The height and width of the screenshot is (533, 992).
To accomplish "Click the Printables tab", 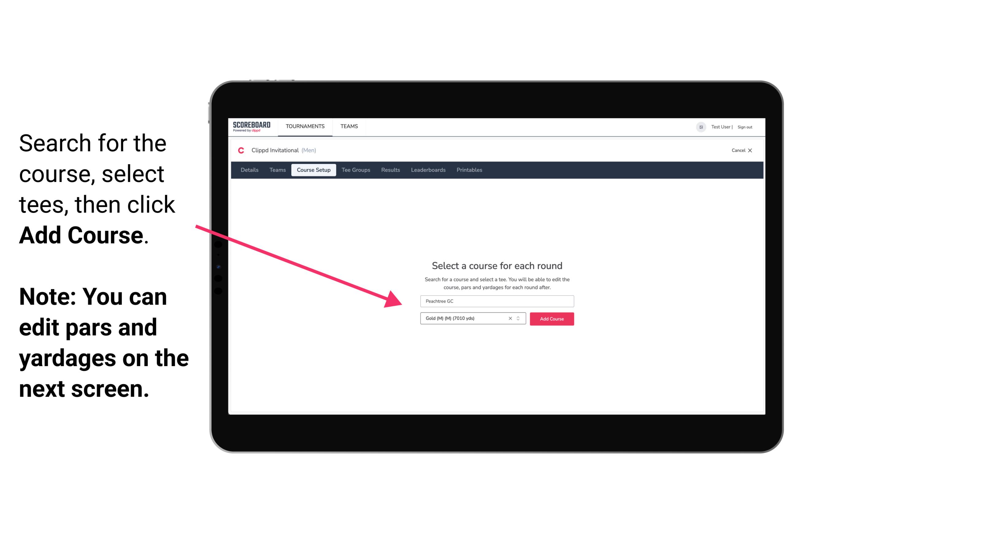I will click(x=469, y=170).
